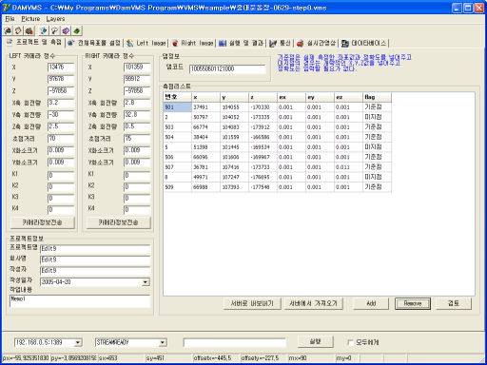Viewport: 487px width, 365px height.
Task: Click the Memo1 작업내용 text area
Action: 80,301
